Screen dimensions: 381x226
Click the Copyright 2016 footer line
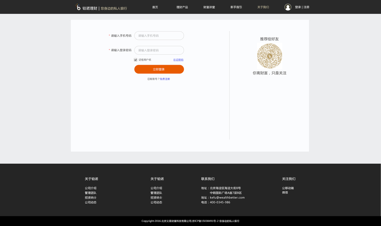pos(190,221)
